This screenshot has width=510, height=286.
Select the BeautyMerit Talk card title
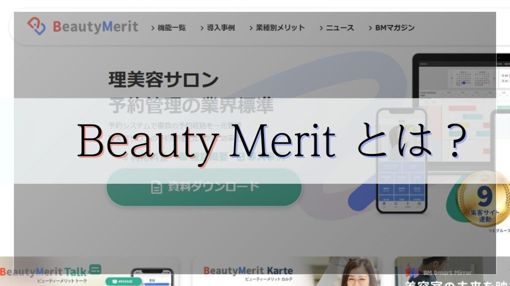[x=43, y=271]
